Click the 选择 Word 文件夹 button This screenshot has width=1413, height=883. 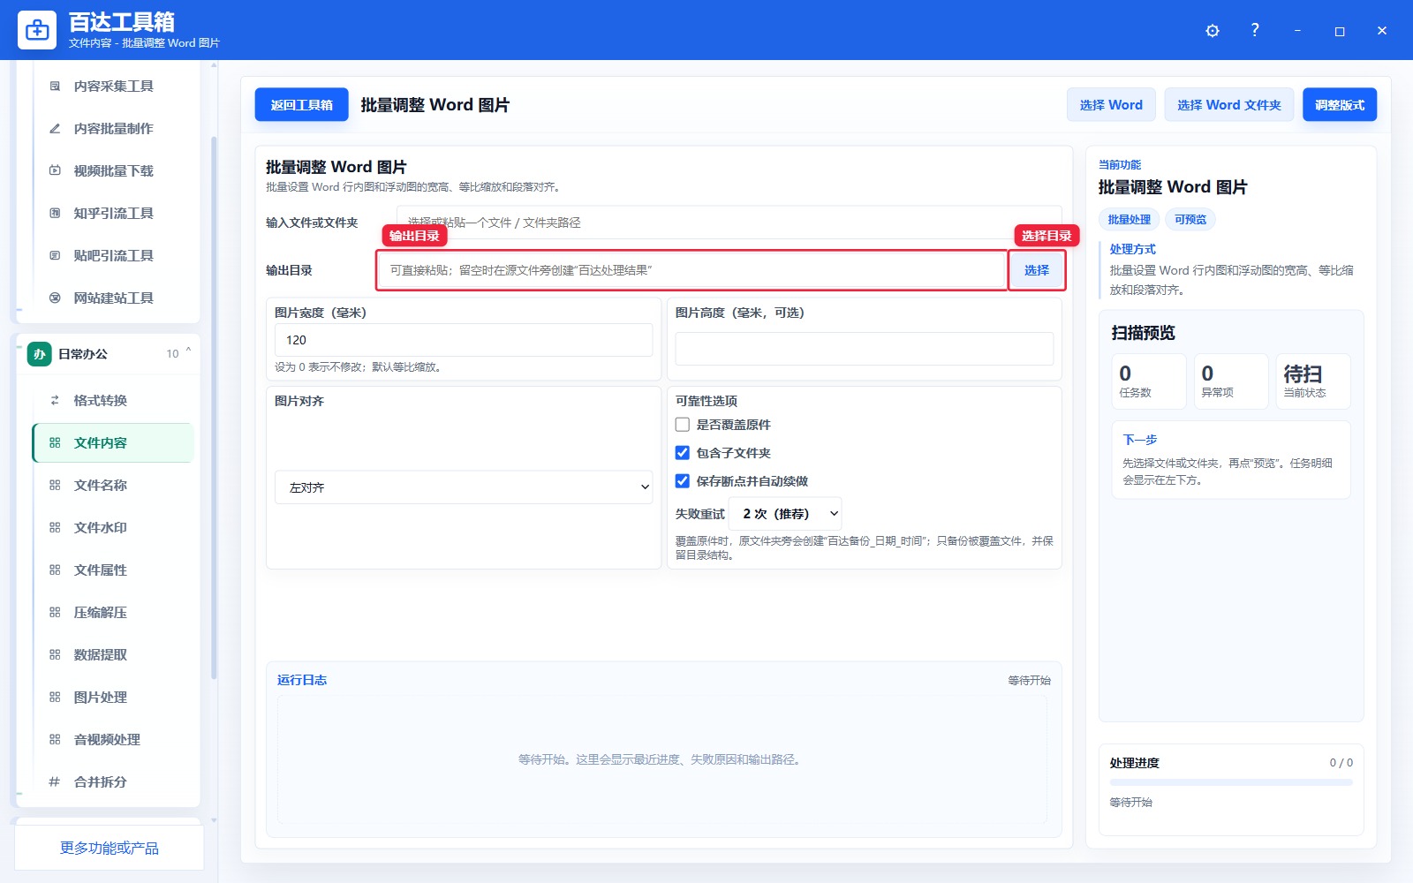point(1228,105)
